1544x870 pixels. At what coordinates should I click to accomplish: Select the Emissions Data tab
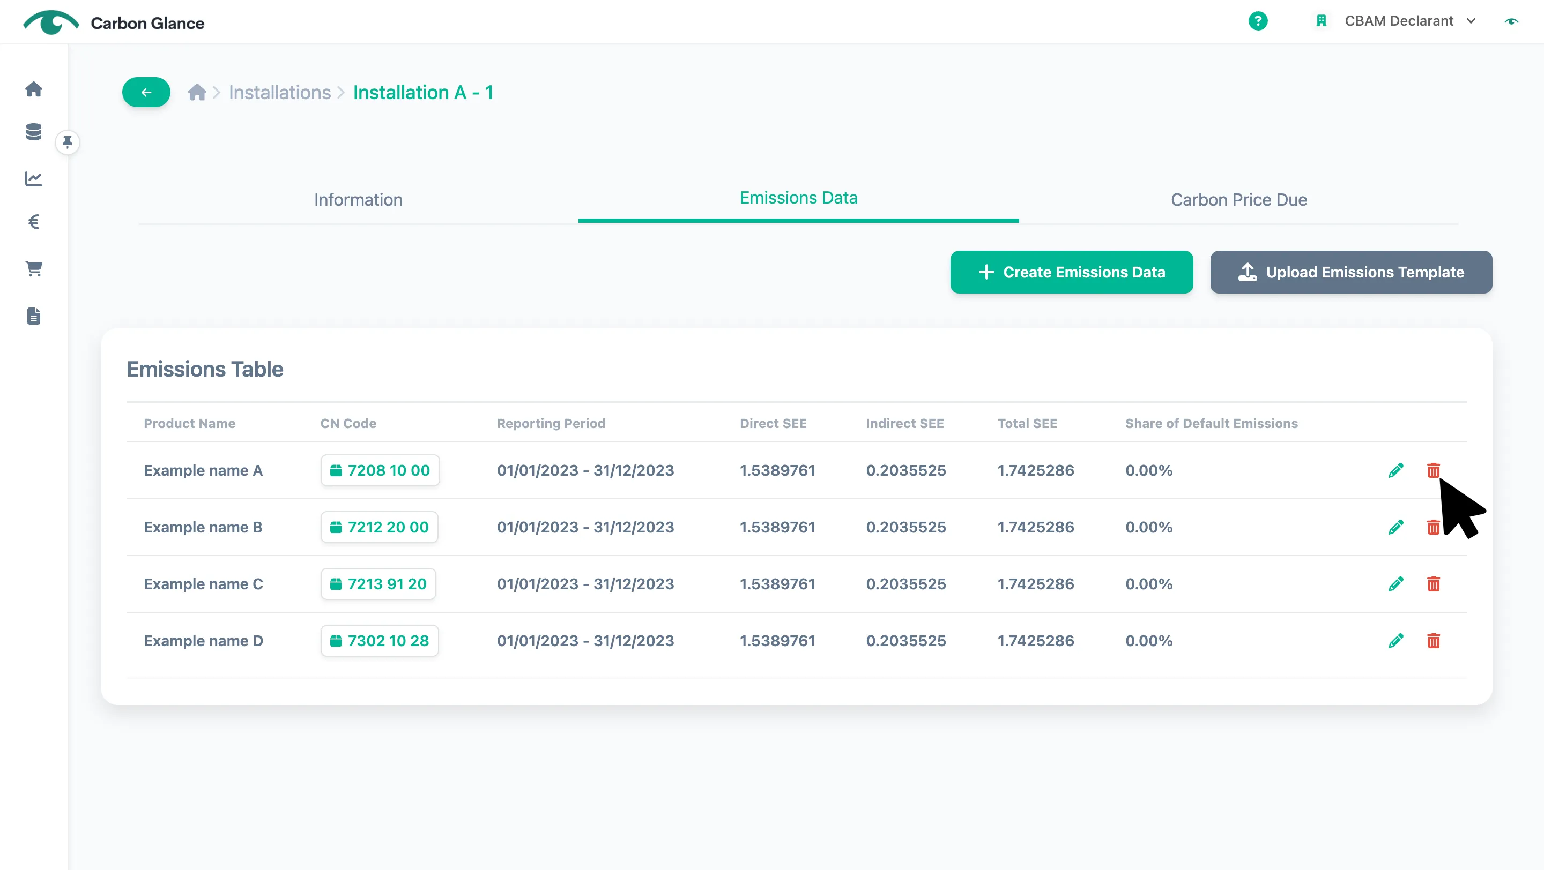798,198
